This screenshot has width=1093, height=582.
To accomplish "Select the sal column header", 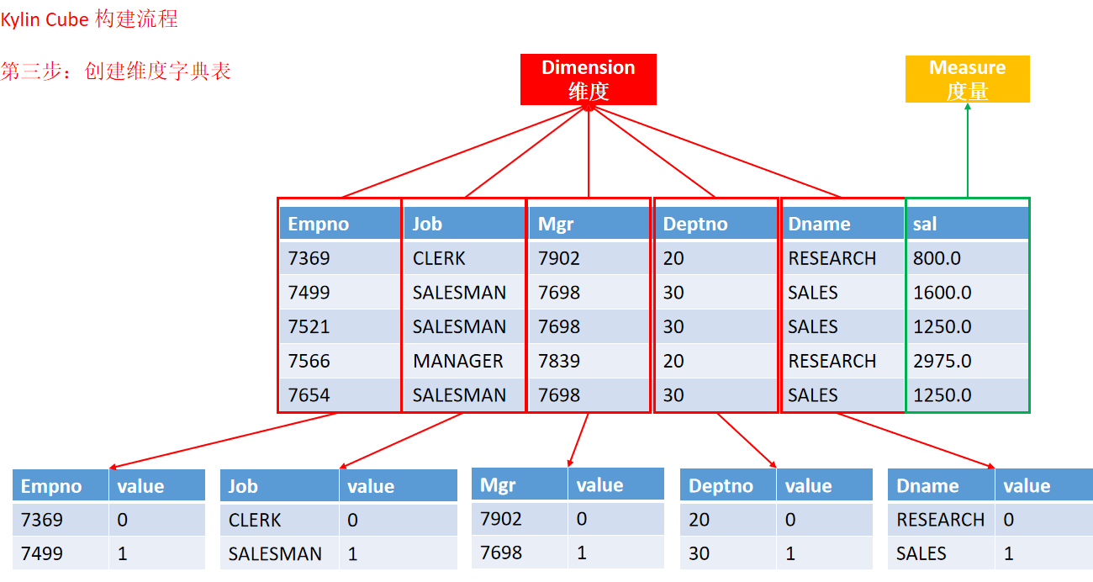I will [967, 224].
